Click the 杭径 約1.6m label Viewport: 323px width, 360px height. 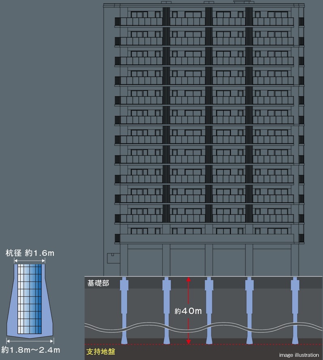pos(30,253)
